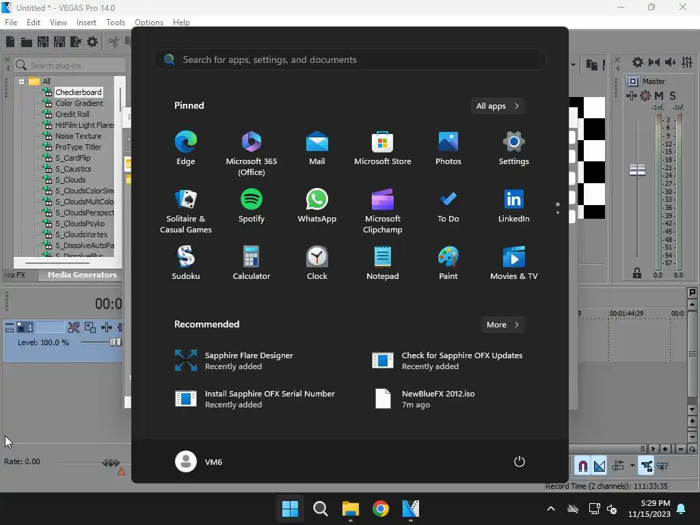The width and height of the screenshot is (700, 525).
Task: Click the Track Motion icon on track 1
Action: click(90, 327)
